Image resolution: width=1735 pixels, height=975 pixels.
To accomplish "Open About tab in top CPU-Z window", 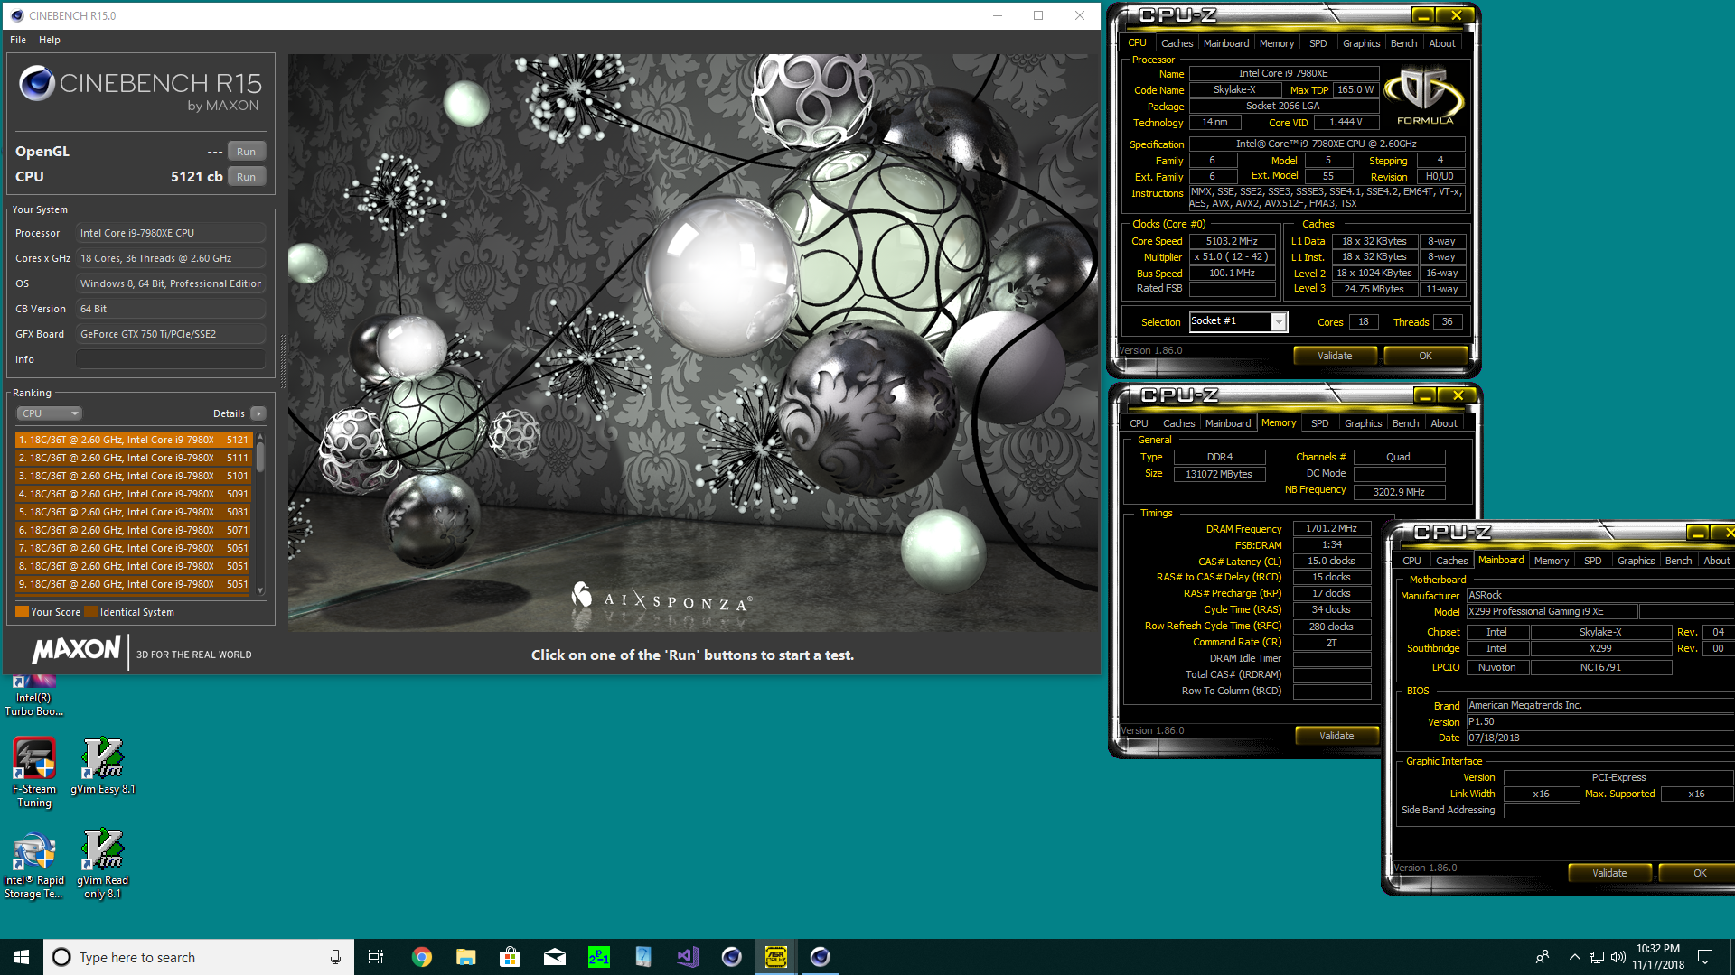I will (x=1442, y=43).
